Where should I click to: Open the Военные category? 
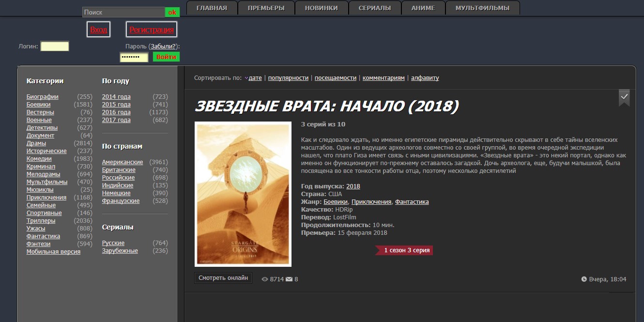pyautogui.click(x=39, y=120)
